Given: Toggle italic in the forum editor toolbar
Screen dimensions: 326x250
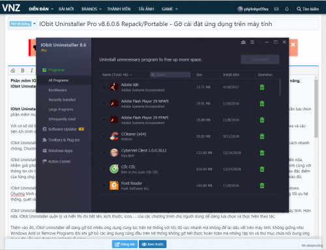Looking at the screenshot, I should point(32,70).
